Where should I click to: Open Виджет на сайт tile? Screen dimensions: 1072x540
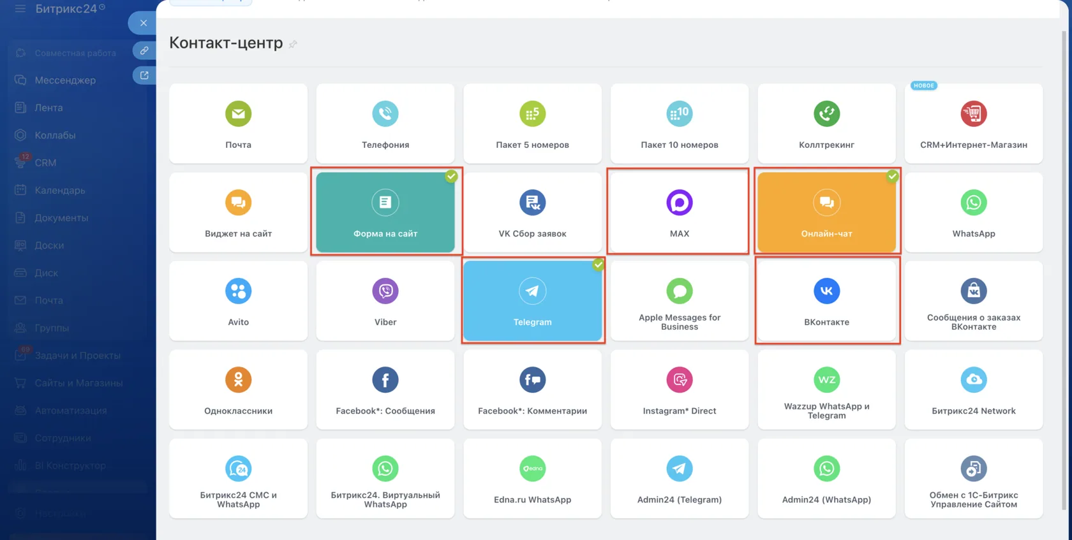pyautogui.click(x=238, y=212)
